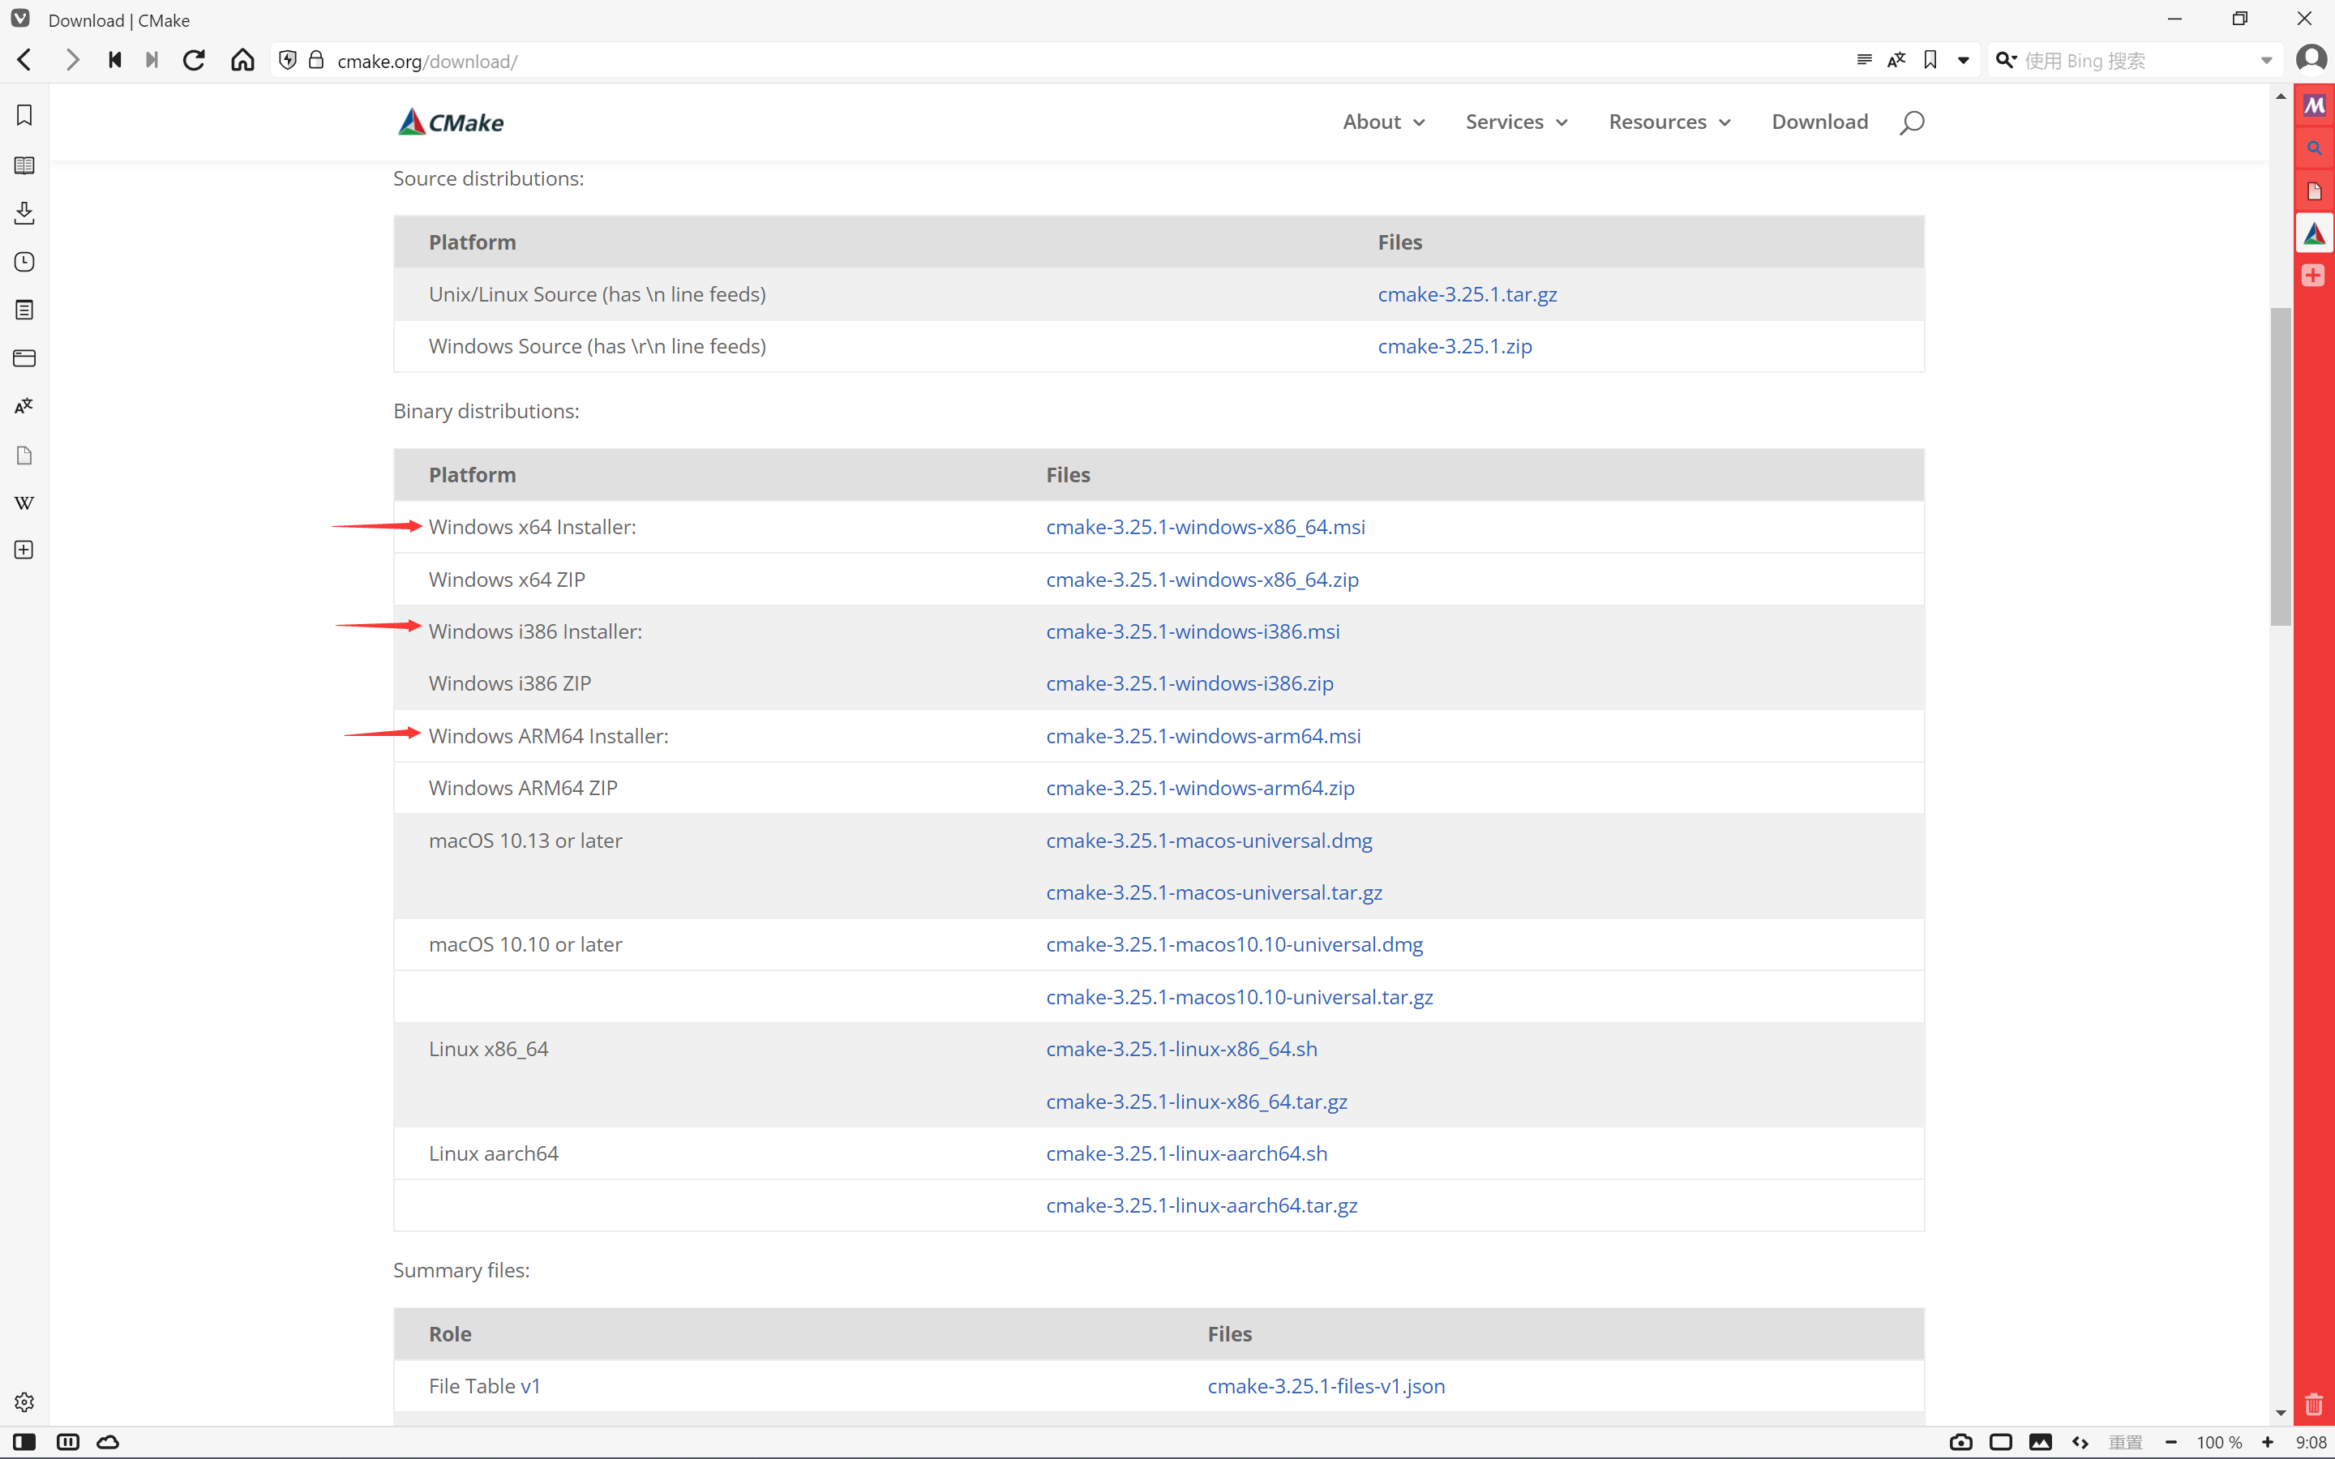Bookmark this page in address bar
The width and height of the screenshot is (2335, 1459).
click(x=1930, y=61)
